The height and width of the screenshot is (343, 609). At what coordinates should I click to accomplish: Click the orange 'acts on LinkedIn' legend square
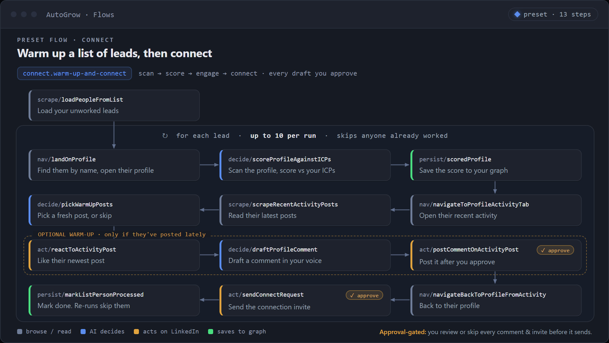pos(136,332)
